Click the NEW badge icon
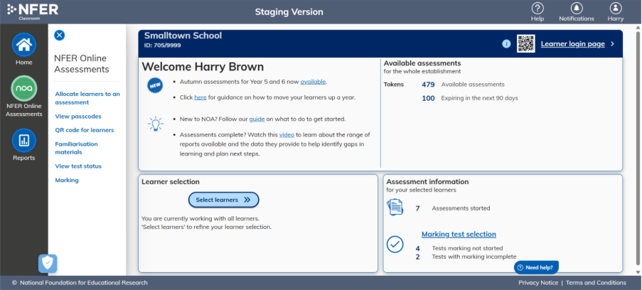The width and height of the screenshot is (642, 290). 155,85
